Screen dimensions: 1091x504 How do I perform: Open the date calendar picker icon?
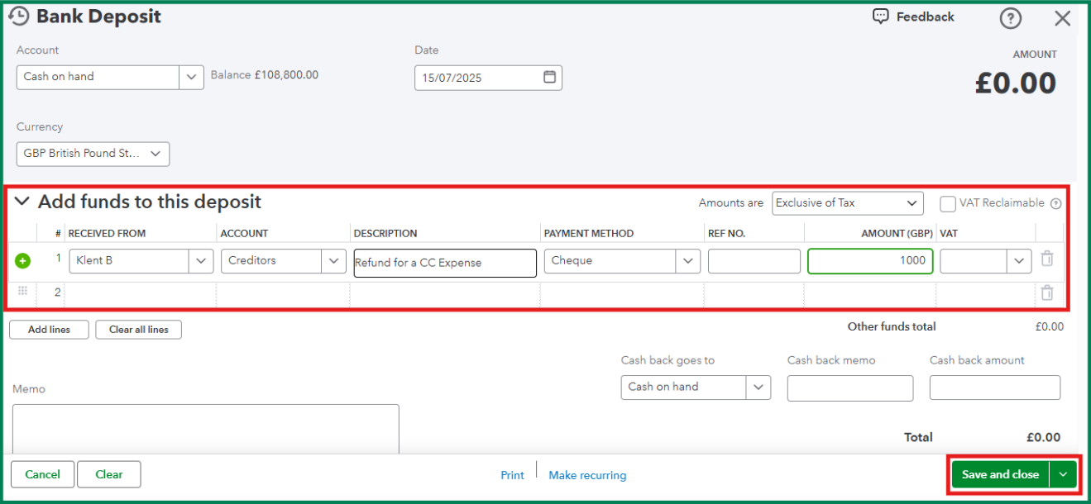pyautogui.click(x=549, y=77)
